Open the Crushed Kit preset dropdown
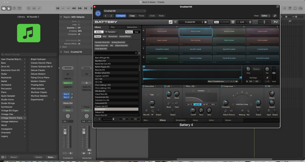The image size is (305, 162). [x=125, y=11]
